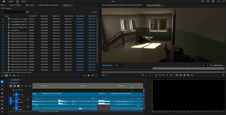Viewport: 226px width, 115px height.
Task: Expand fit options chevron in Program monitor
Action: coord(106,75)
